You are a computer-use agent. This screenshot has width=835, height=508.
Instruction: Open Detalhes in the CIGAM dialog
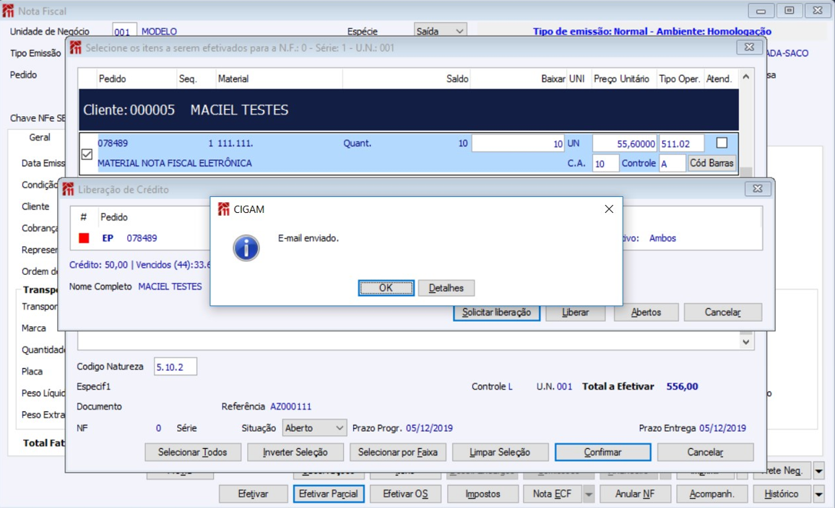tap(446, 288)
